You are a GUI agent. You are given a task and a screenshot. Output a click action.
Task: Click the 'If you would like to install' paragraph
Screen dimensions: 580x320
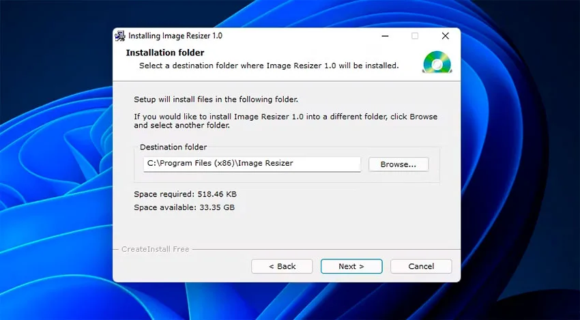[285, 121]
